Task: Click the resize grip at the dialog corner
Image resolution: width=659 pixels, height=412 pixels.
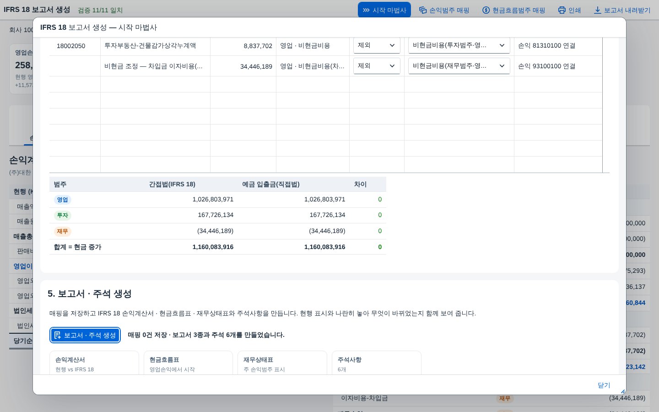Action: click(622, 391)
